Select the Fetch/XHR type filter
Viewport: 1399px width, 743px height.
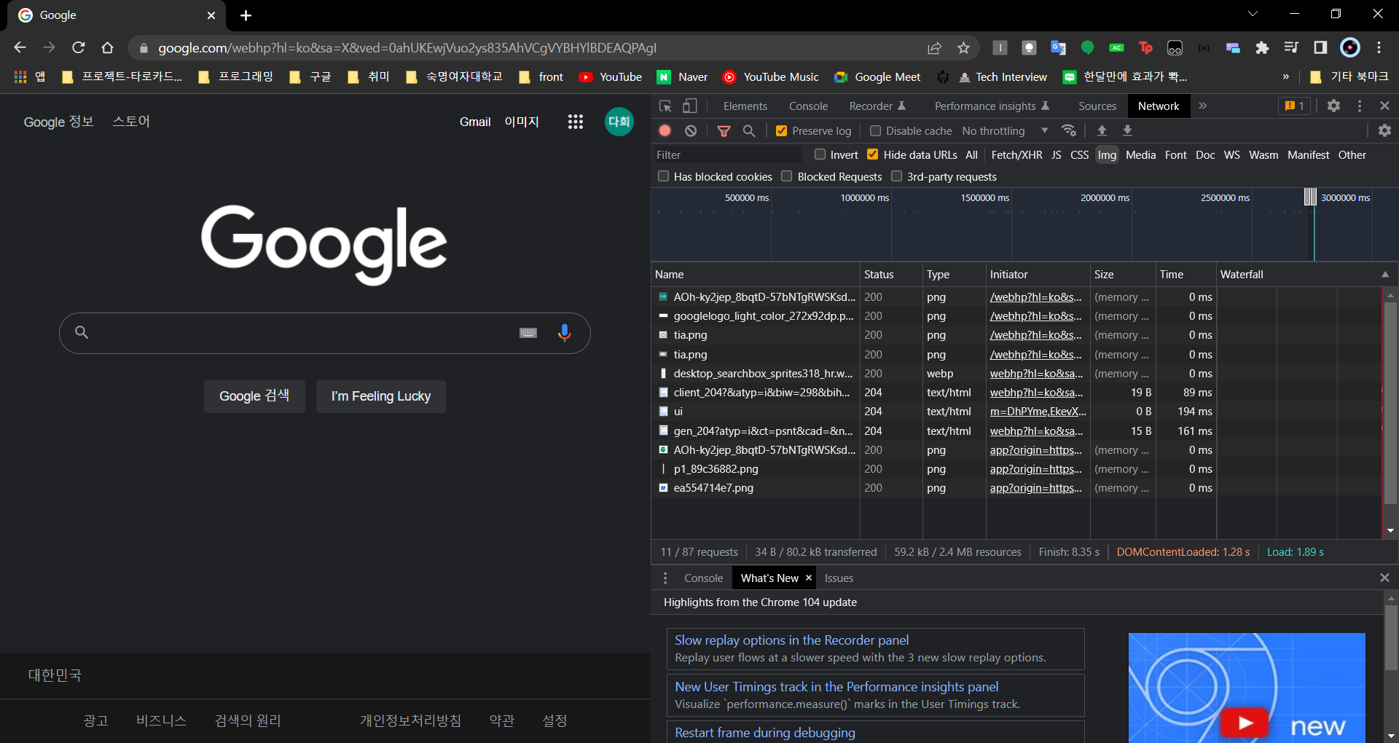point(1016,155)
